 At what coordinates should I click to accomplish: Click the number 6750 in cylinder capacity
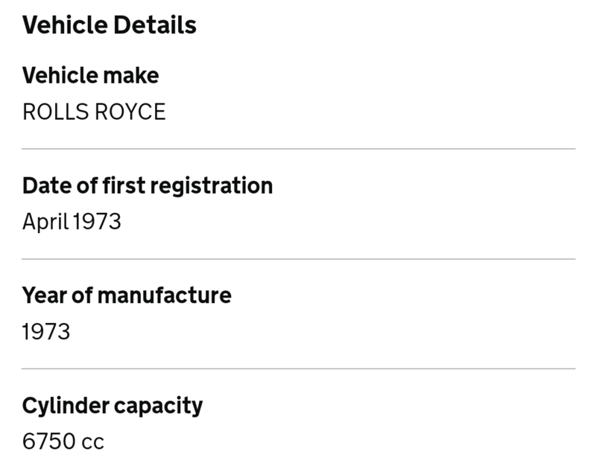click(x=49, y=441)
